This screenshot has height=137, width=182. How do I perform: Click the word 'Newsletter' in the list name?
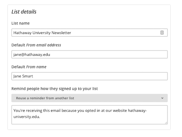[x=61, y=33]
